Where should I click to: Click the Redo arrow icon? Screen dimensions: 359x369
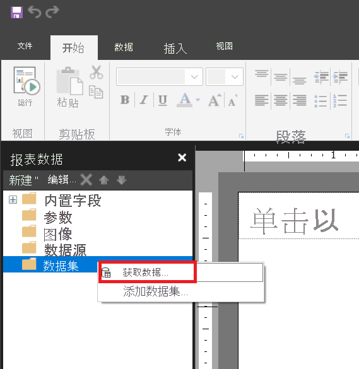click(x=52, y=12)
